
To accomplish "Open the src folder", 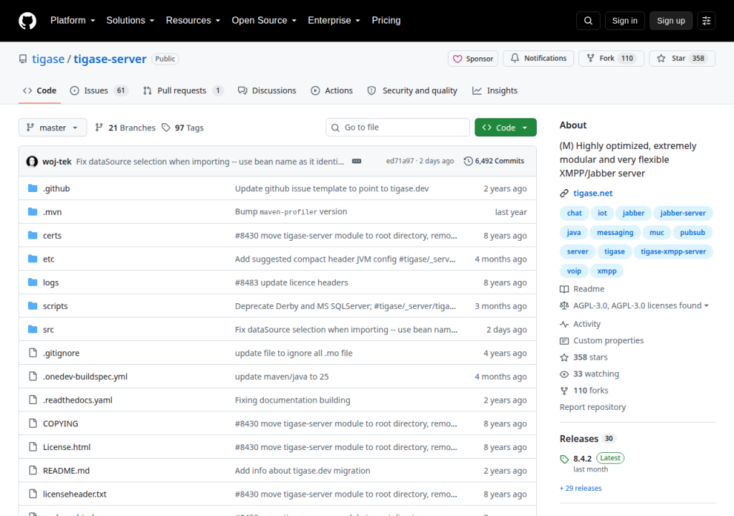I will 48,330.
